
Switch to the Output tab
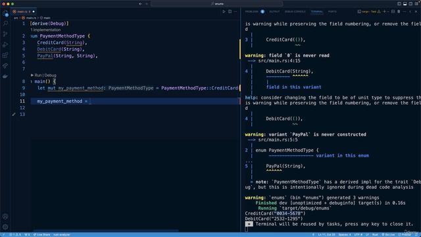pyautogui.click(x=274, y=12)
